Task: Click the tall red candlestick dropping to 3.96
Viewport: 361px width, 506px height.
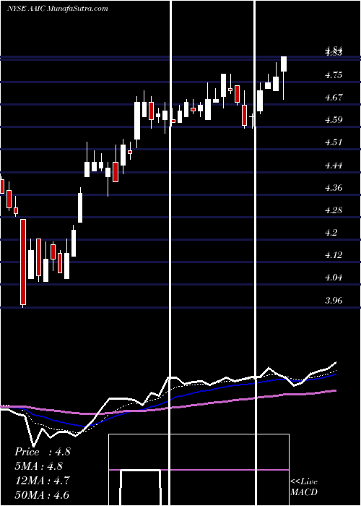Action: [23, 262]
